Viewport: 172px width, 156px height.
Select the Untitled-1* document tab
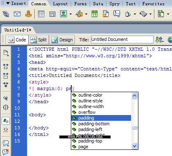click(18, 30)
